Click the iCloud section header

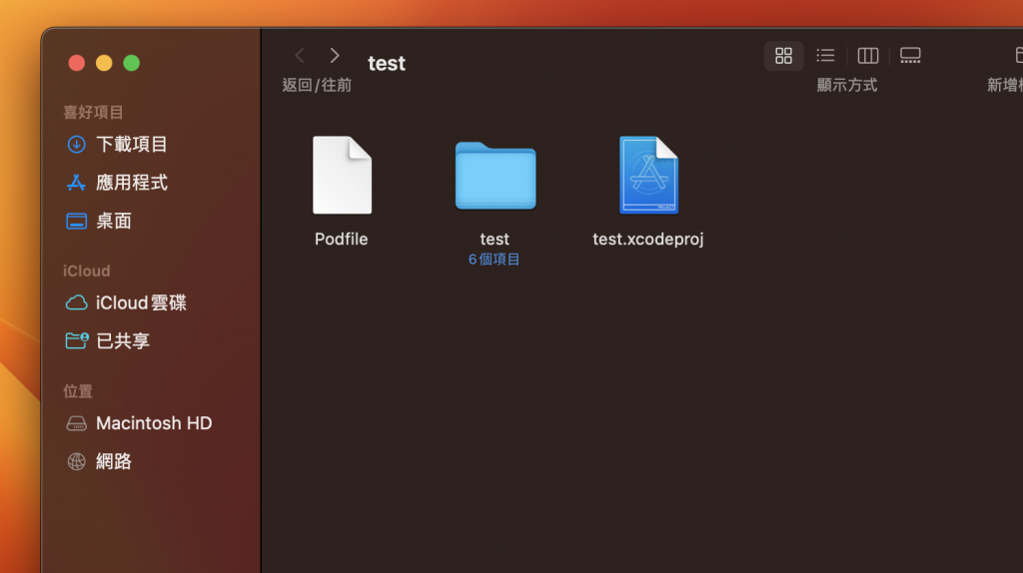[87, 271]
